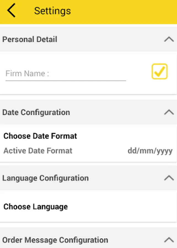Click the Personal Detail section header label

pyautogui.click(x=30, y=39)
